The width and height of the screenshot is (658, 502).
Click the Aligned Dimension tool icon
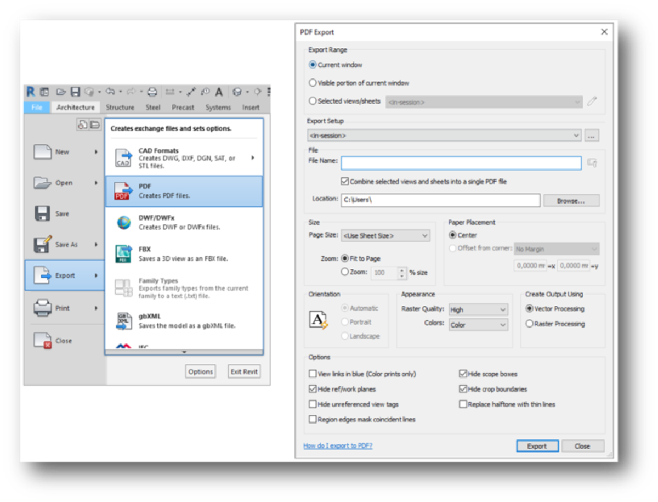tap(191, 92)
